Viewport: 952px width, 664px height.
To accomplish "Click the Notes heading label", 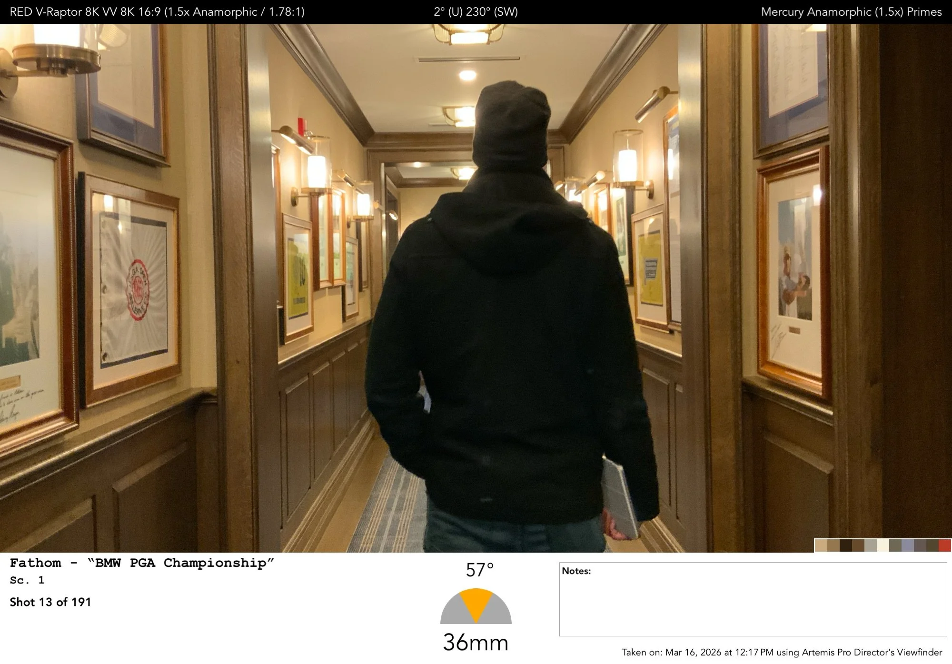I will pyautogui.click(x=576, y=571).
